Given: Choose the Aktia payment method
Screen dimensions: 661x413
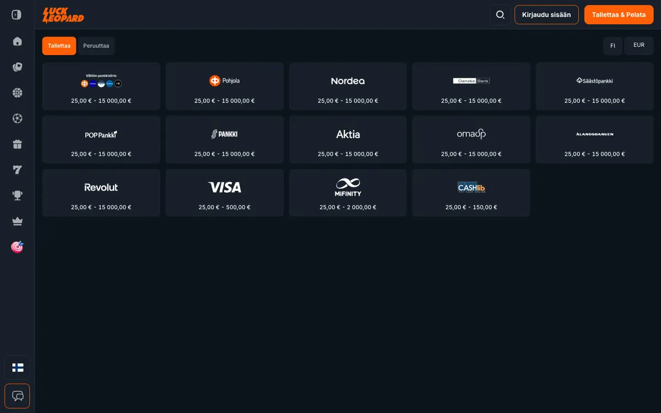Looking at the screenshot, I should click(x=348, y=139).
